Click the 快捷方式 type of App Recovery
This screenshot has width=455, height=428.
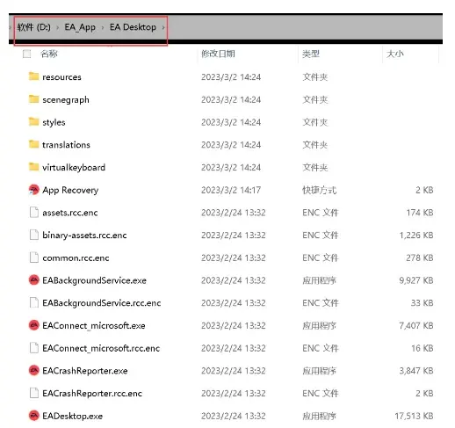point(319,190)
